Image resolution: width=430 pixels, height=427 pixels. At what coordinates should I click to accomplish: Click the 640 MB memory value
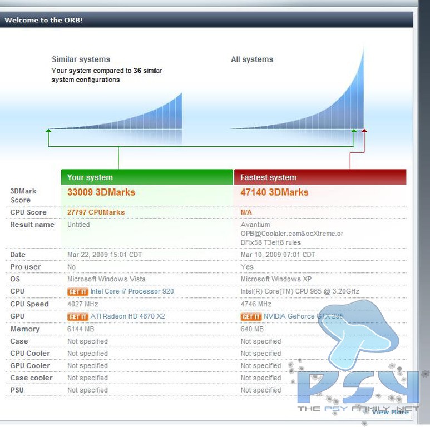click(x=252, y=329)
